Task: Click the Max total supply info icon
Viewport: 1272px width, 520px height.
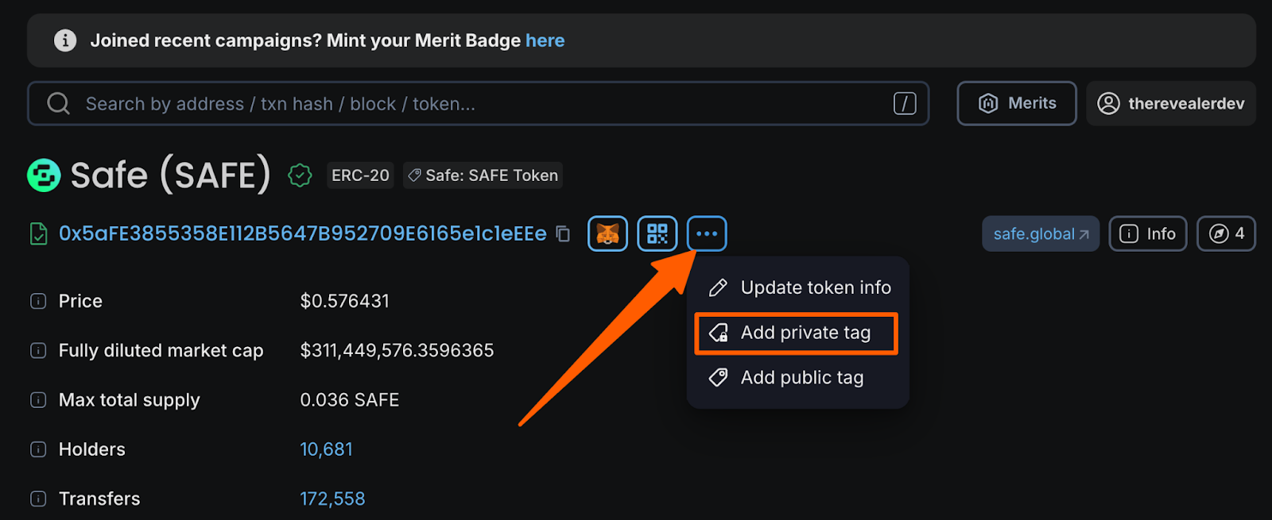Action: pos(37,399)
